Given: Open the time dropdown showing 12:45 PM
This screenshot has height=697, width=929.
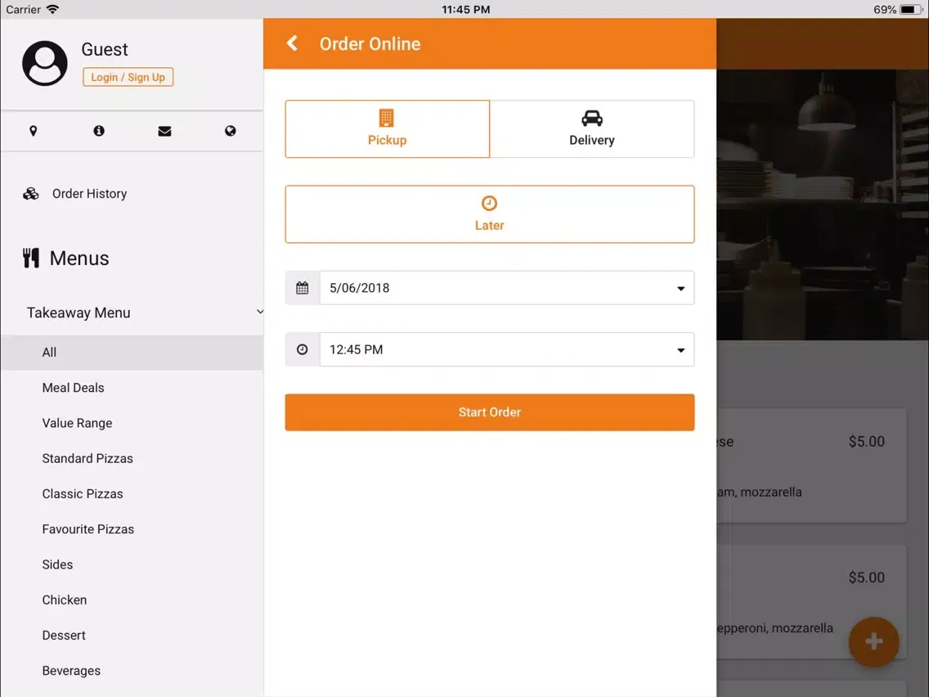Looking at the screenshot, I should click(x=506, y=349).
